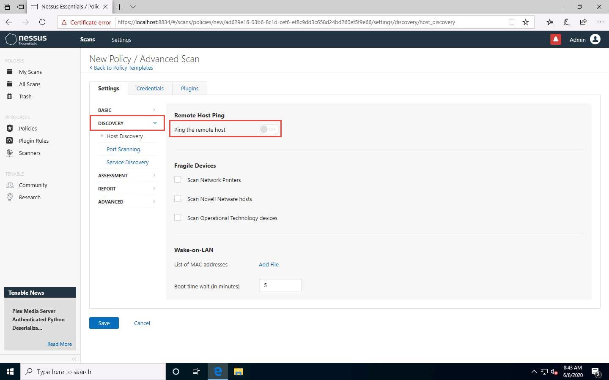Open Cortana circle icon in taskbar
The width and height of the screenshot is (609, 380).
[x=176, y=372]
